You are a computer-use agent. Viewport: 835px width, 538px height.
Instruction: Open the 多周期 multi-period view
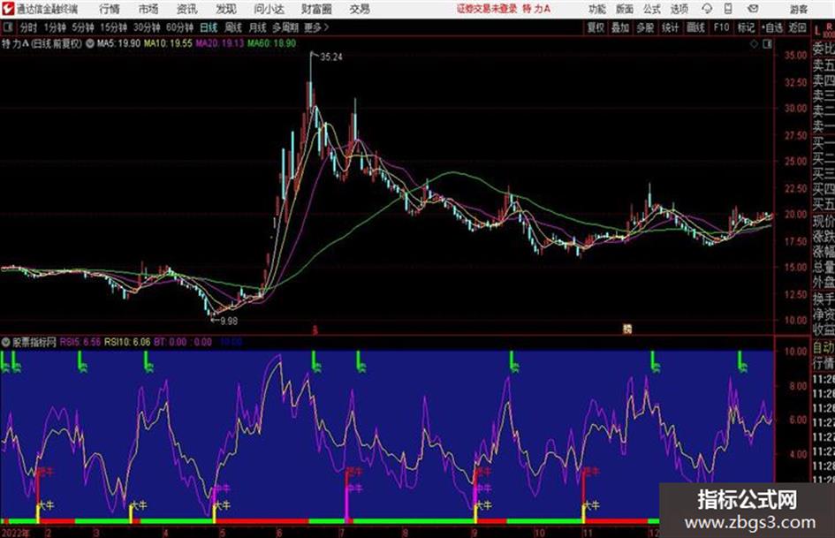285,27
